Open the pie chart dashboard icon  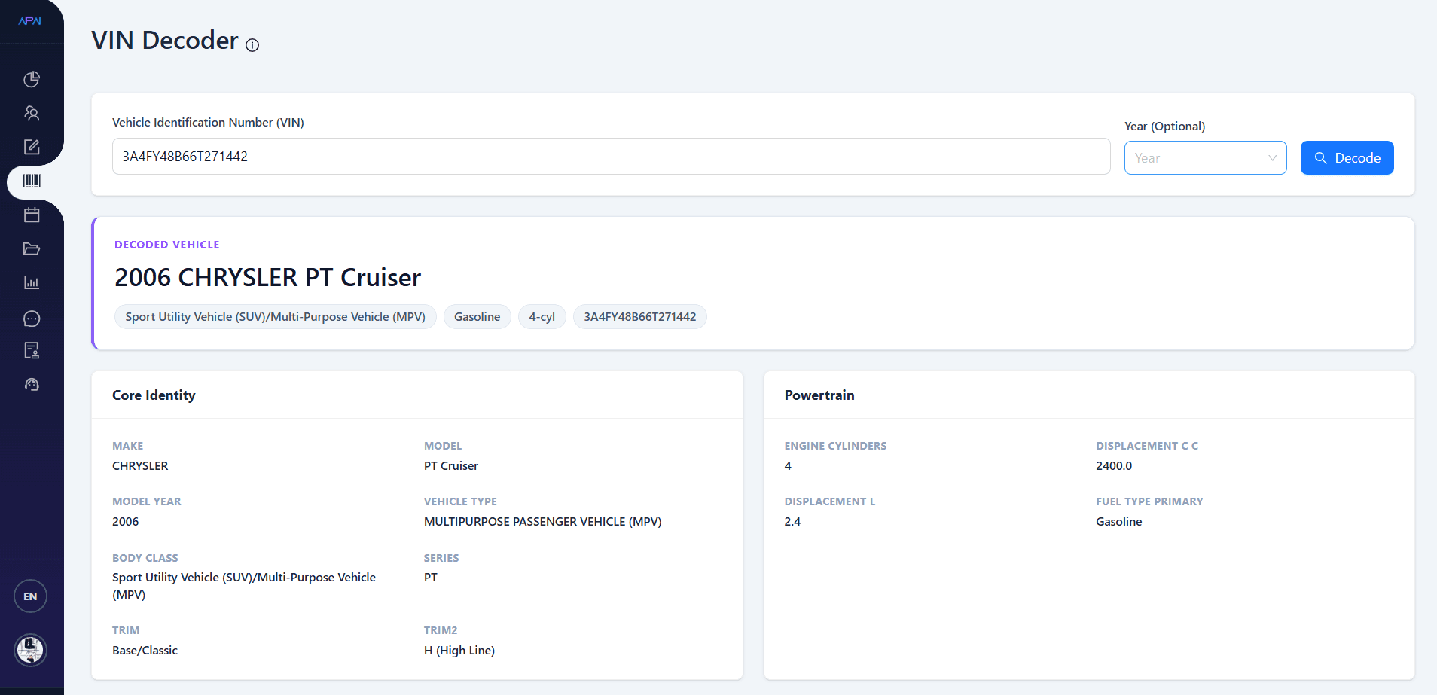tap(32, 79)
